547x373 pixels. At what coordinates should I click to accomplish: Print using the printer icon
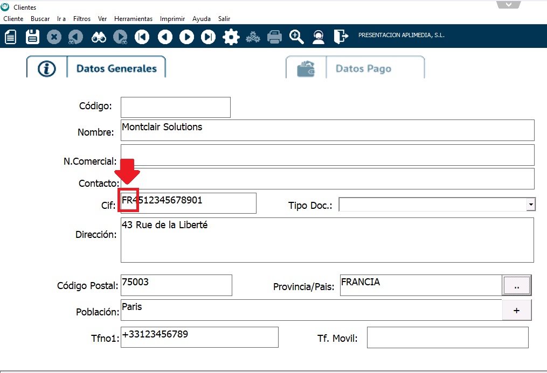275,37
